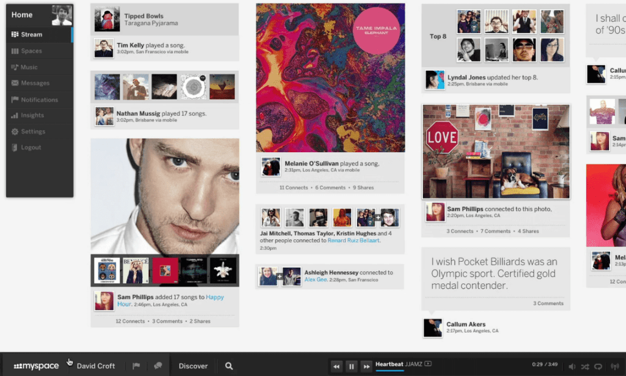Click the video icon next to JJAMZ
Image resolution: width=626 pixels, height=376 pixels.
tap(428, 364)
